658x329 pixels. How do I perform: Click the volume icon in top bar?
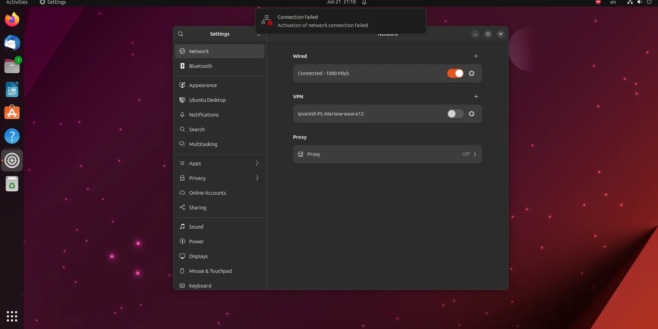[x=639, y=2]
